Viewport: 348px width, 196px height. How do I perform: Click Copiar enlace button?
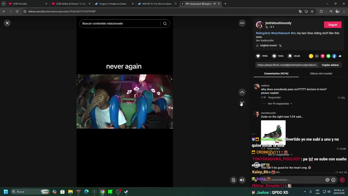pyautogui.click(x=330, y=65)
